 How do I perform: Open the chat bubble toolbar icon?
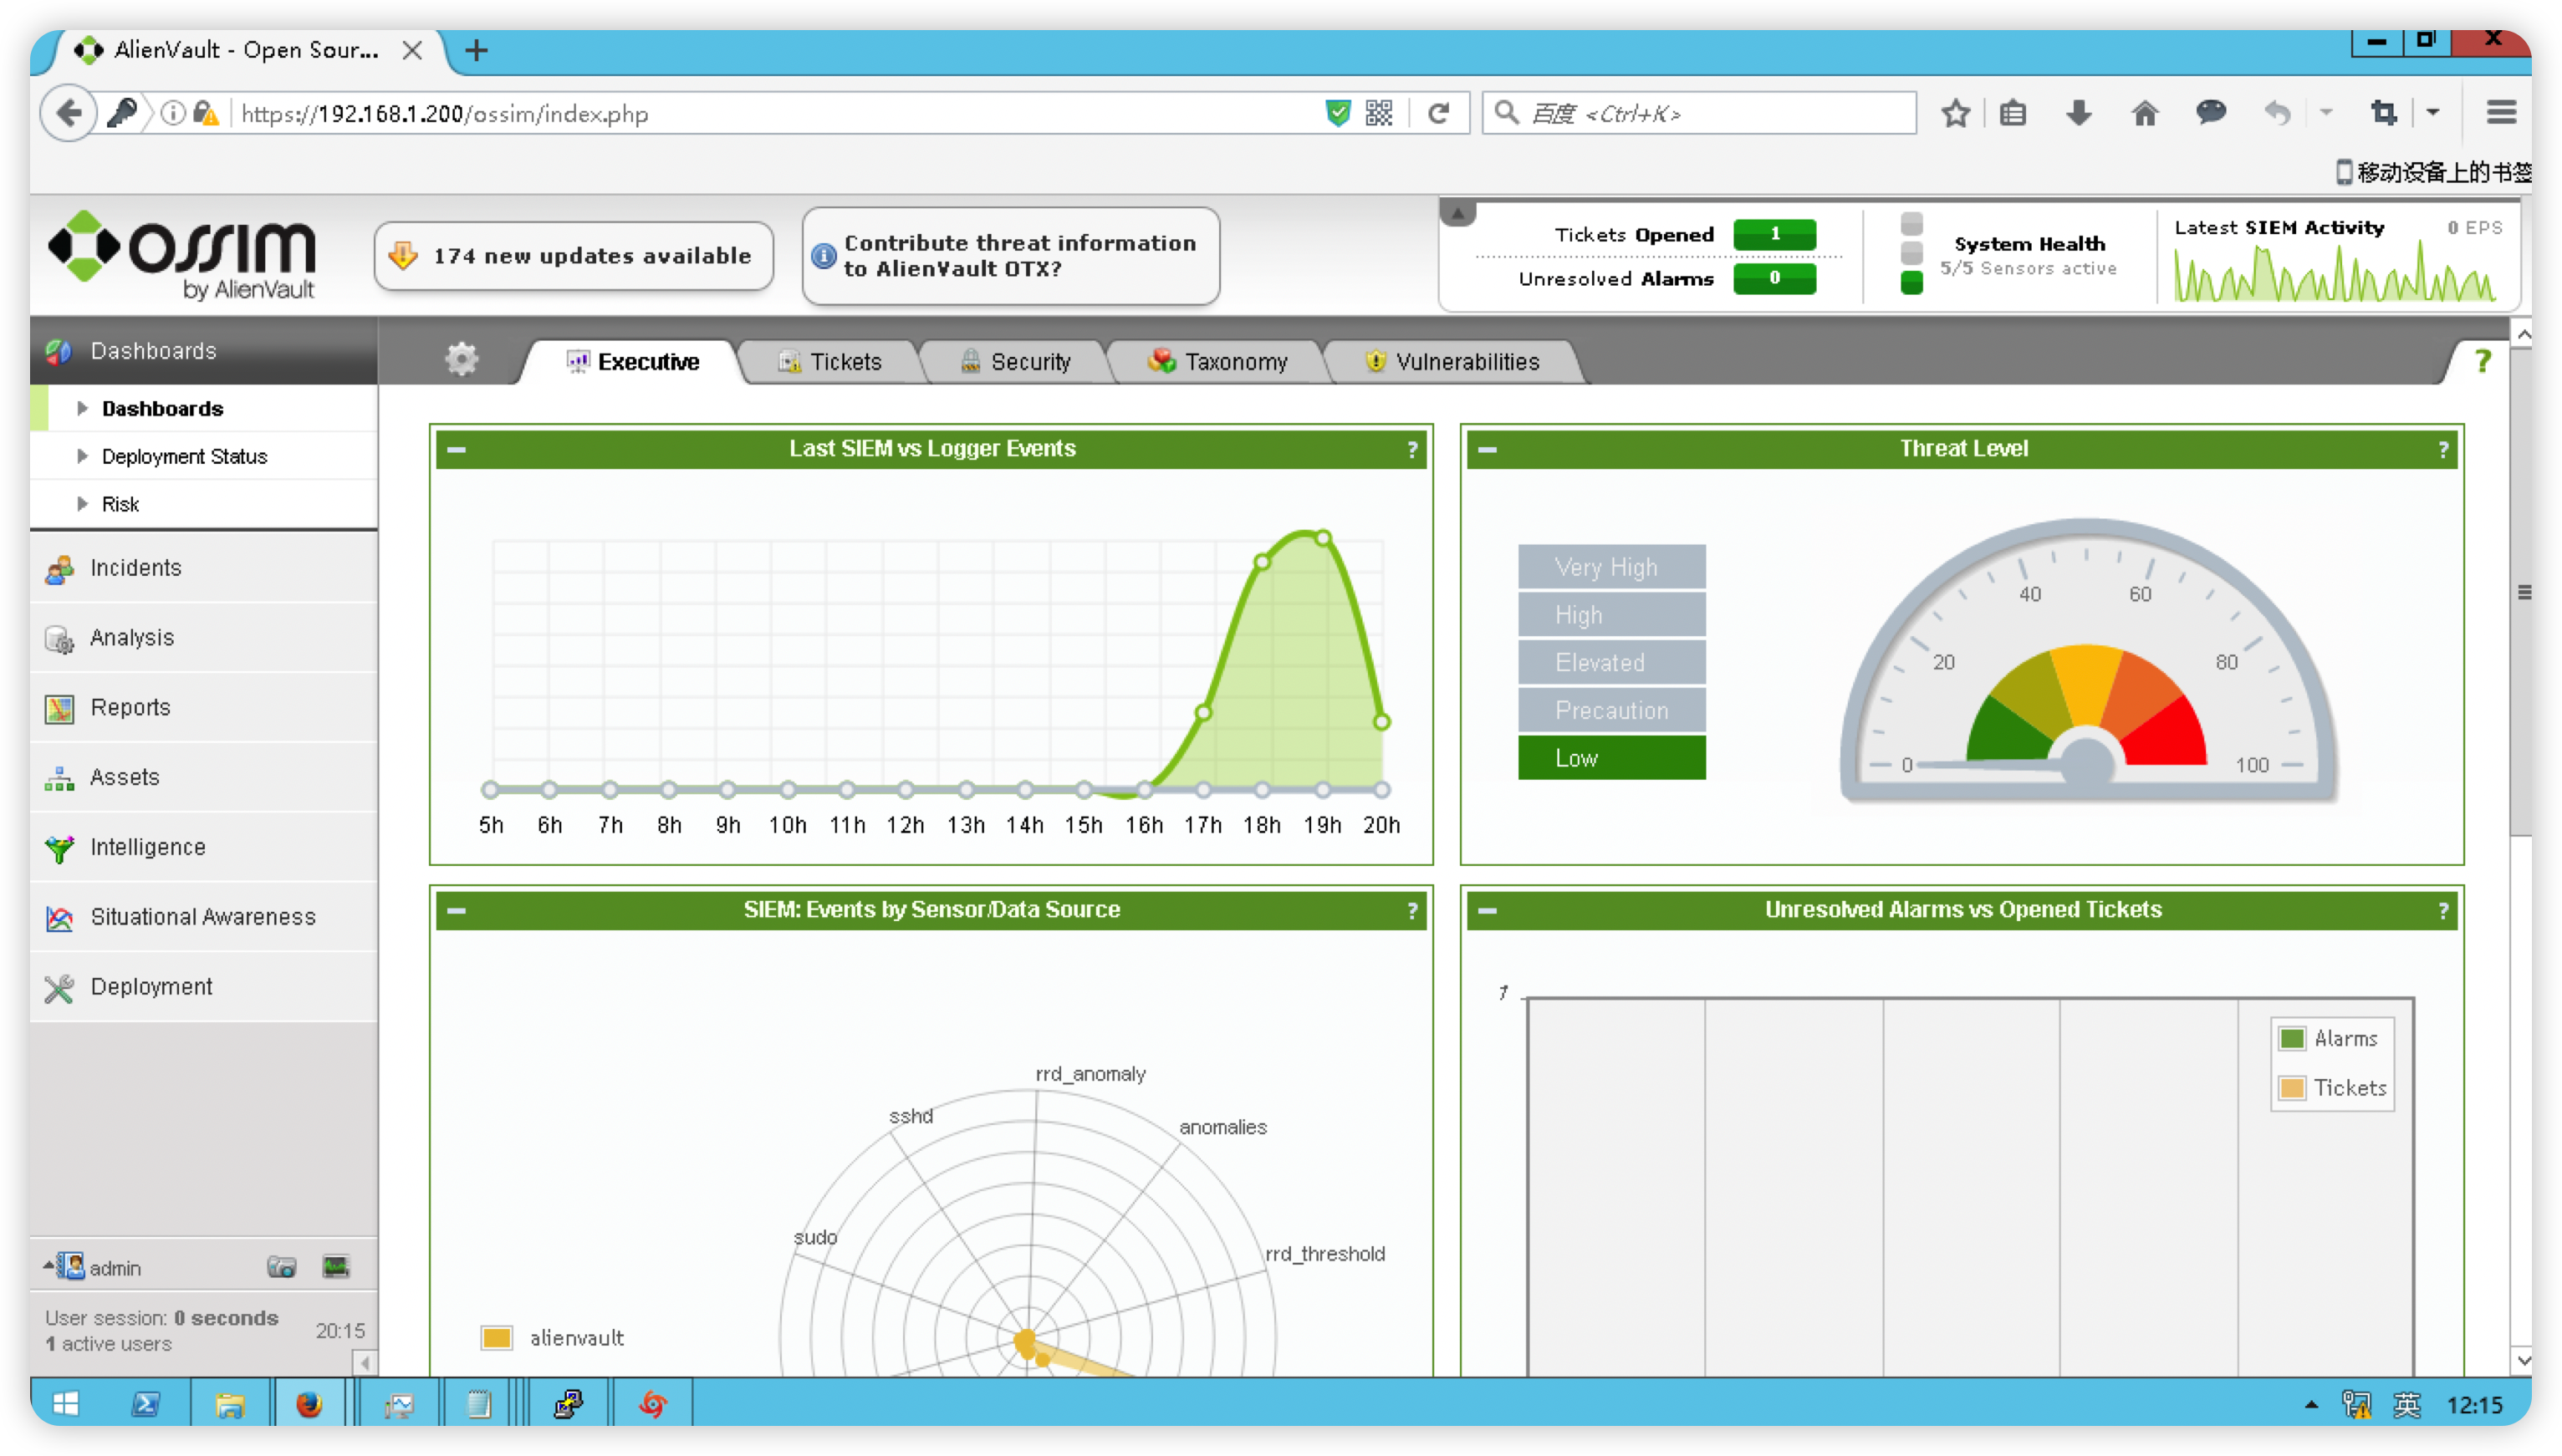tap(2211, 113)
